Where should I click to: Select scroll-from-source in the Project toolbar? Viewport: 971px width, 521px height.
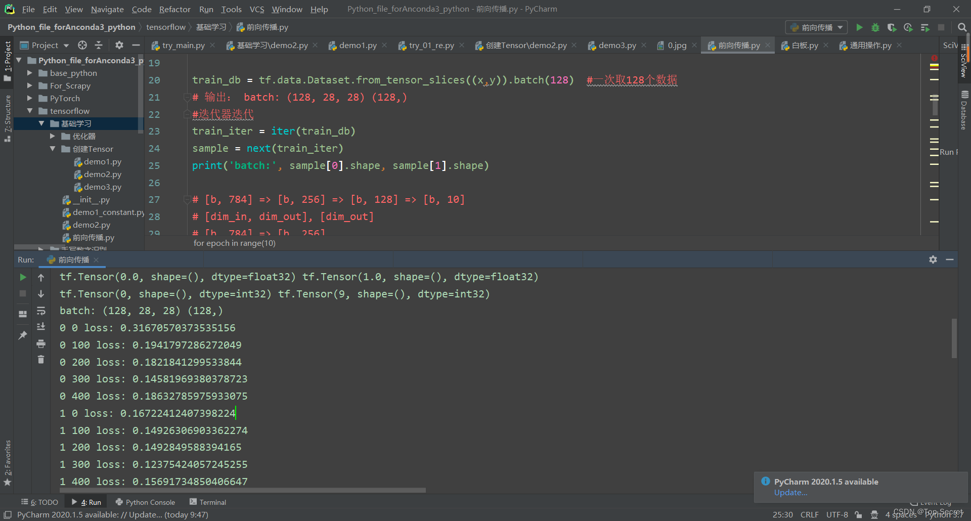pos(82,45)
